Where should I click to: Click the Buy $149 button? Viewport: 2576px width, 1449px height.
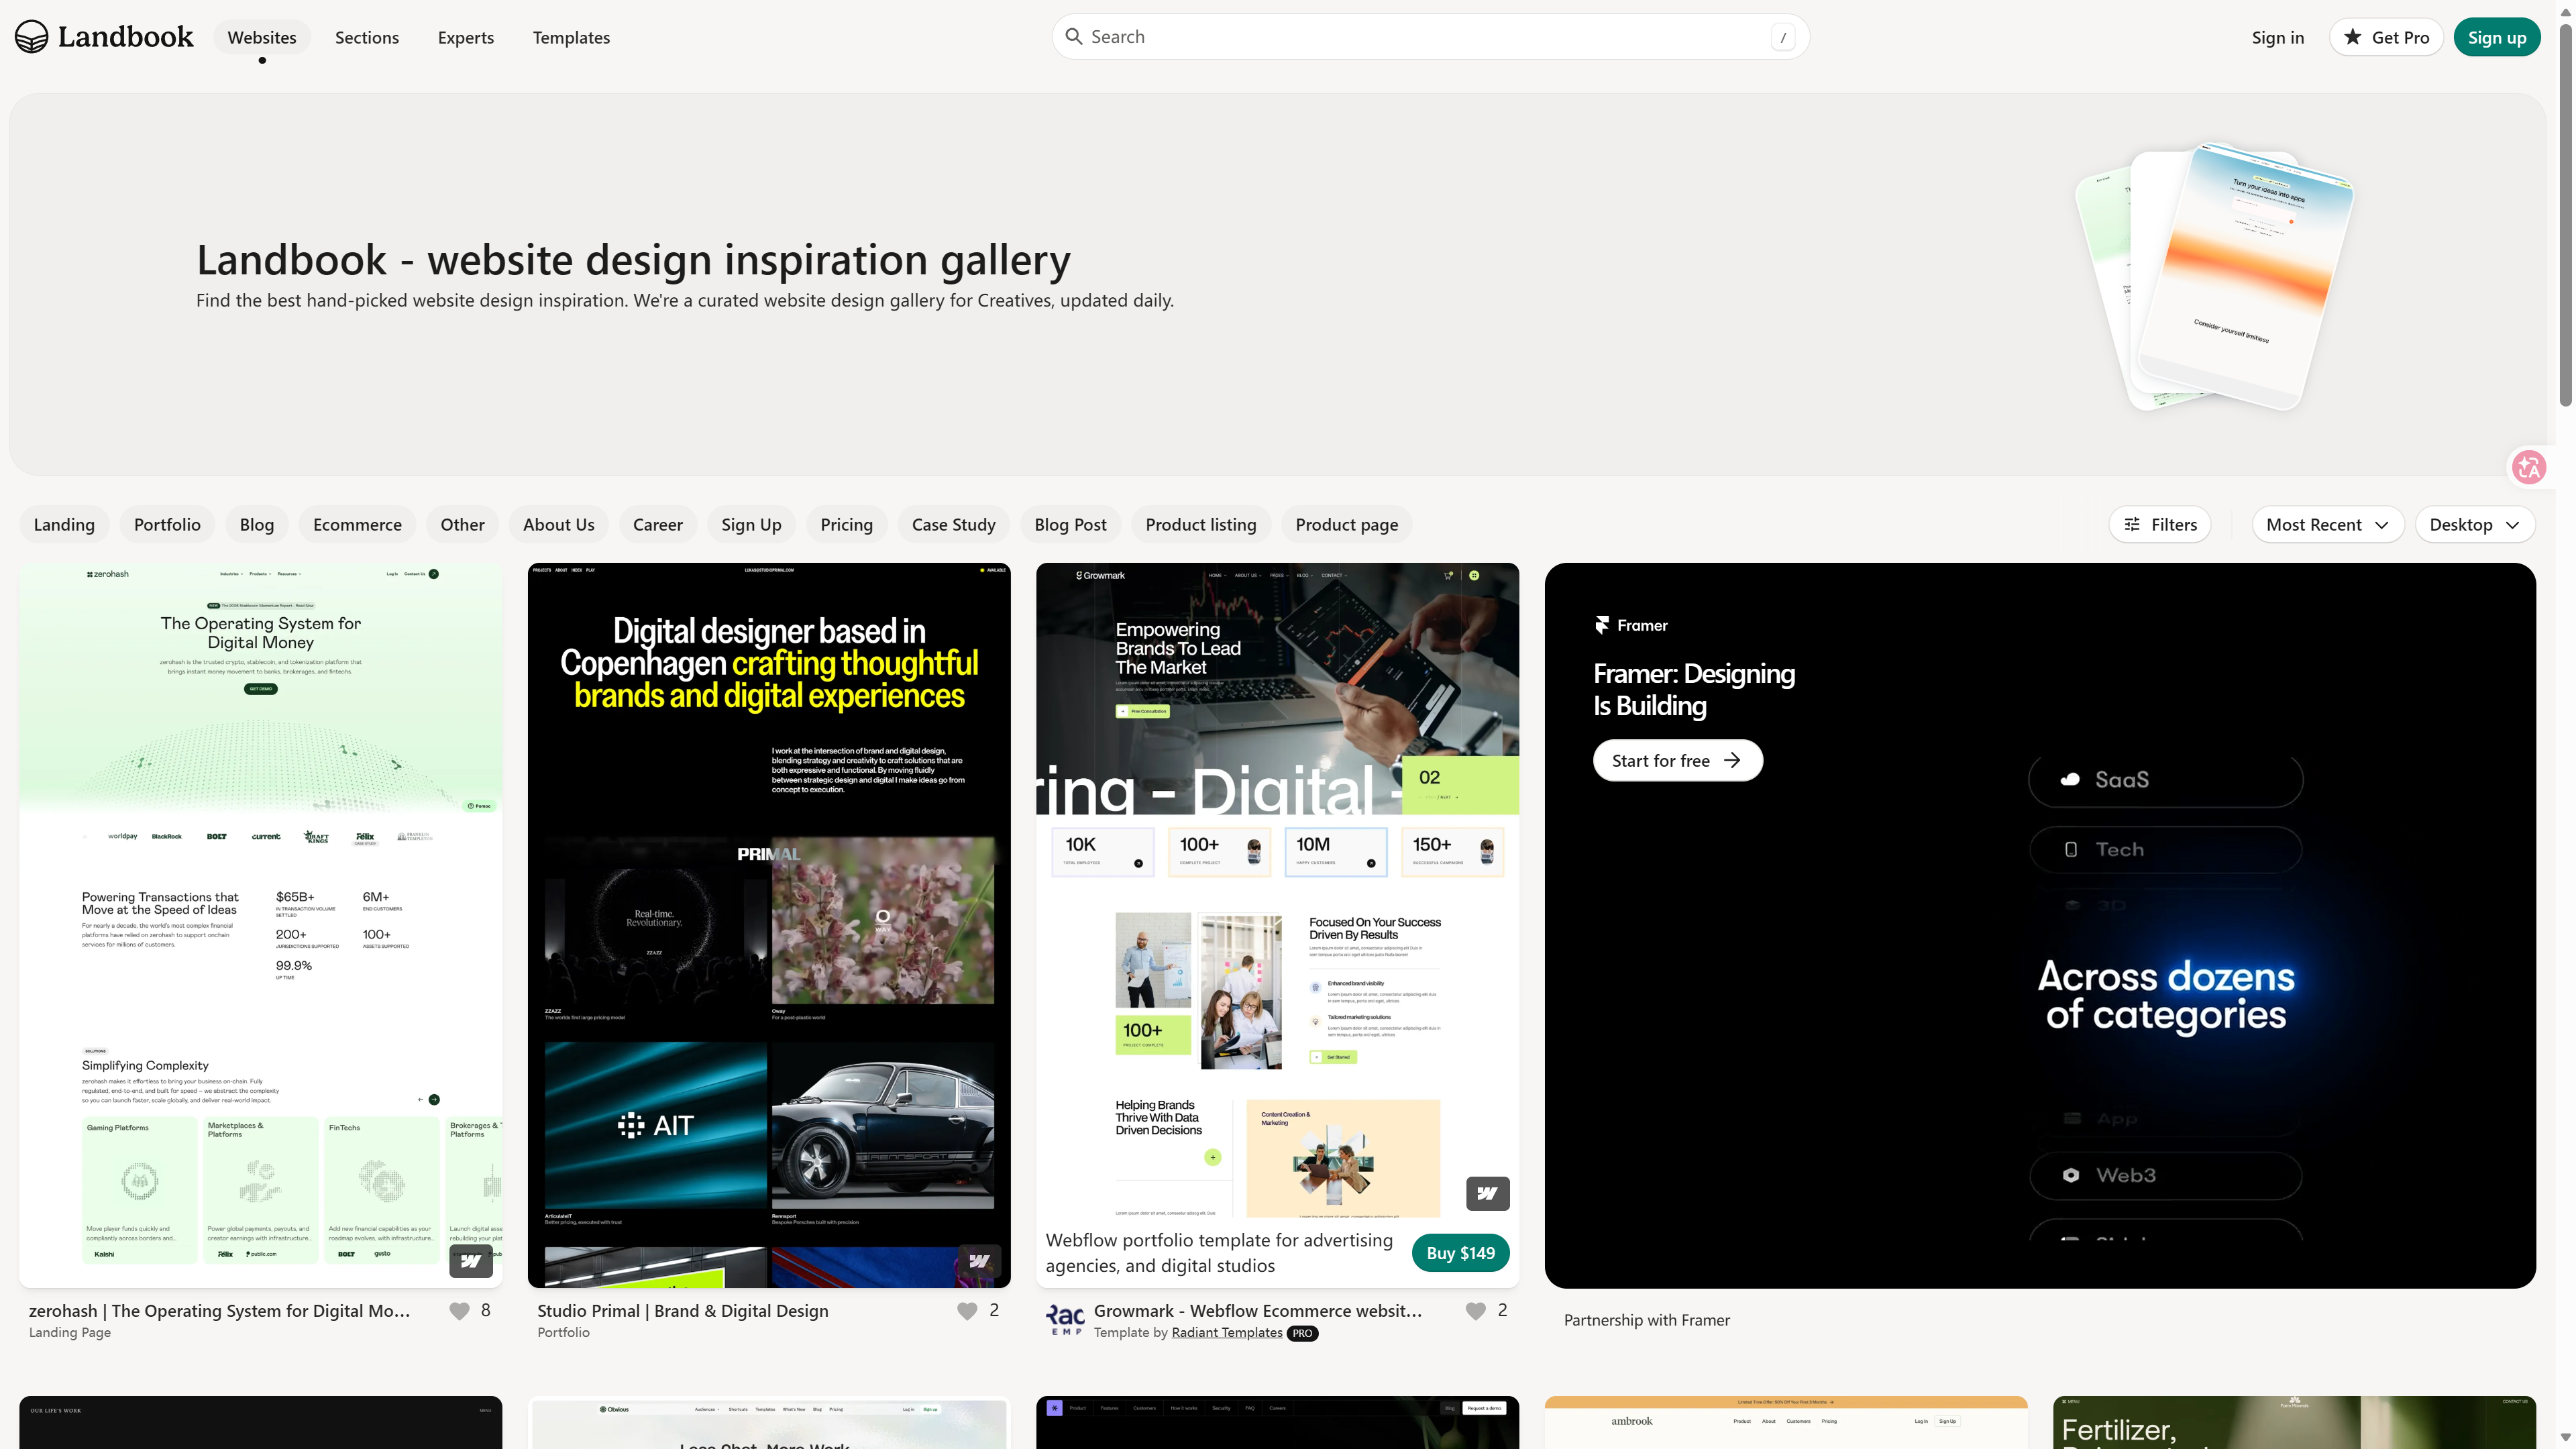[1460, 1253]
